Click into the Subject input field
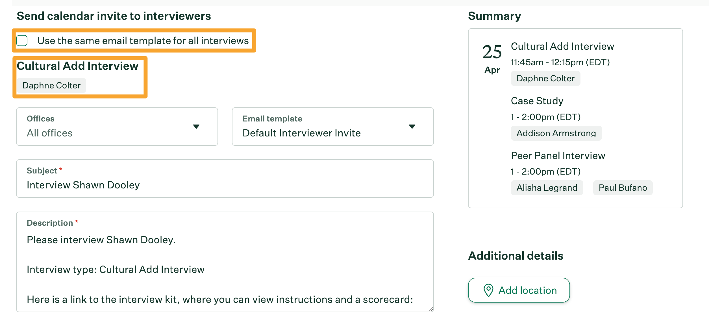The image size is (709, 313). (225, 185)
